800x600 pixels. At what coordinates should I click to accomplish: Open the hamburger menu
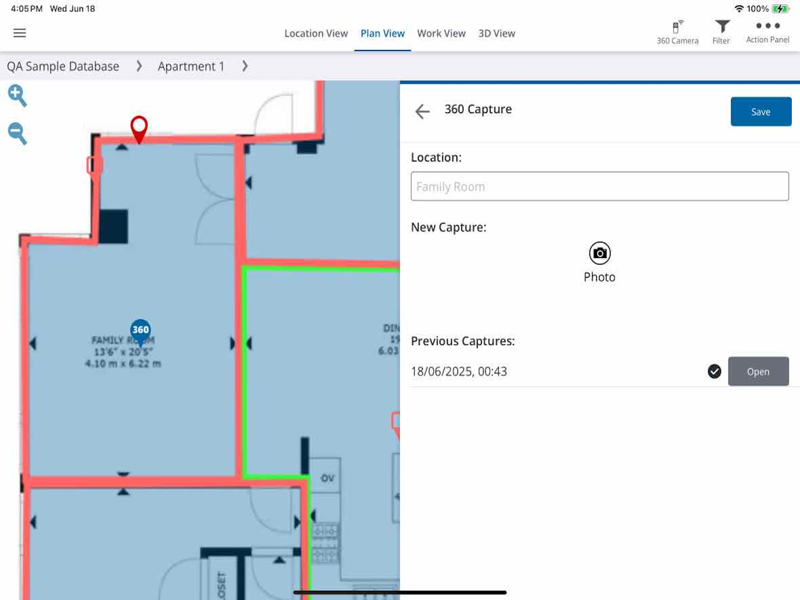coord(20,33)
